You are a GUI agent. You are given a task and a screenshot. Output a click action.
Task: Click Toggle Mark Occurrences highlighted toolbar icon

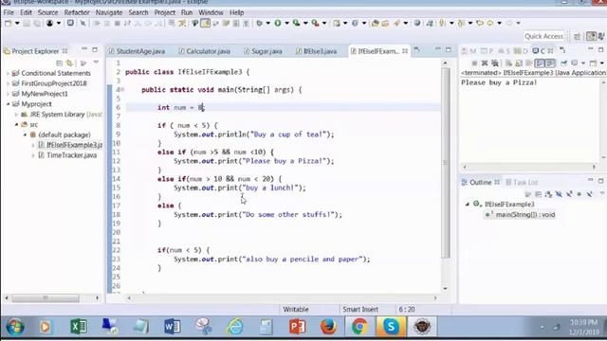click(x=205, y=23)
